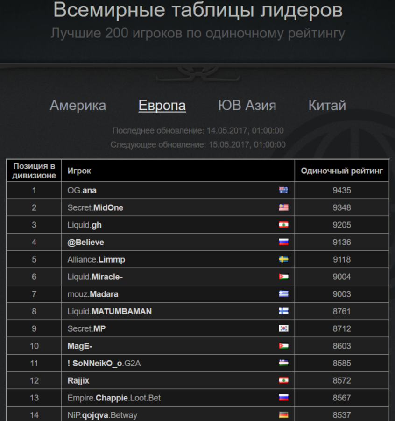Open the ЮВ Азия leaderboard tab
Image resolution: width=395 pixels, height=421 pixels.
pyautogui.click(x=247, y=105)
